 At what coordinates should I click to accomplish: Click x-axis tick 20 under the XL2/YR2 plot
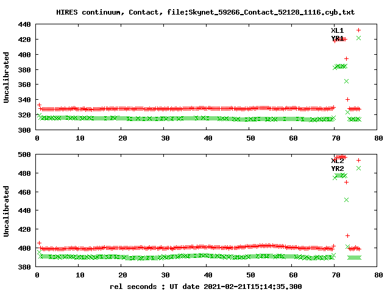point(122,276)
